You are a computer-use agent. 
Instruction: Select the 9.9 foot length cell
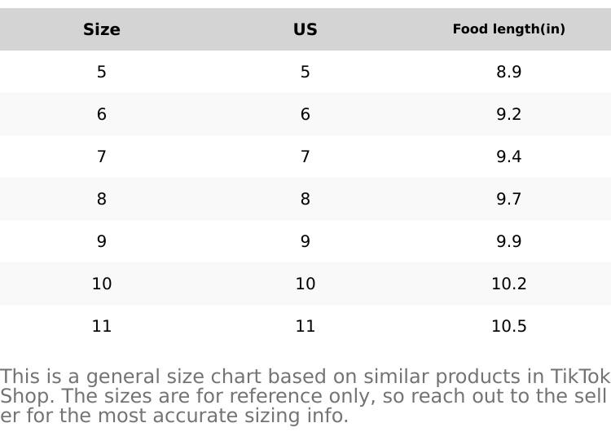[x=508, y=241]
